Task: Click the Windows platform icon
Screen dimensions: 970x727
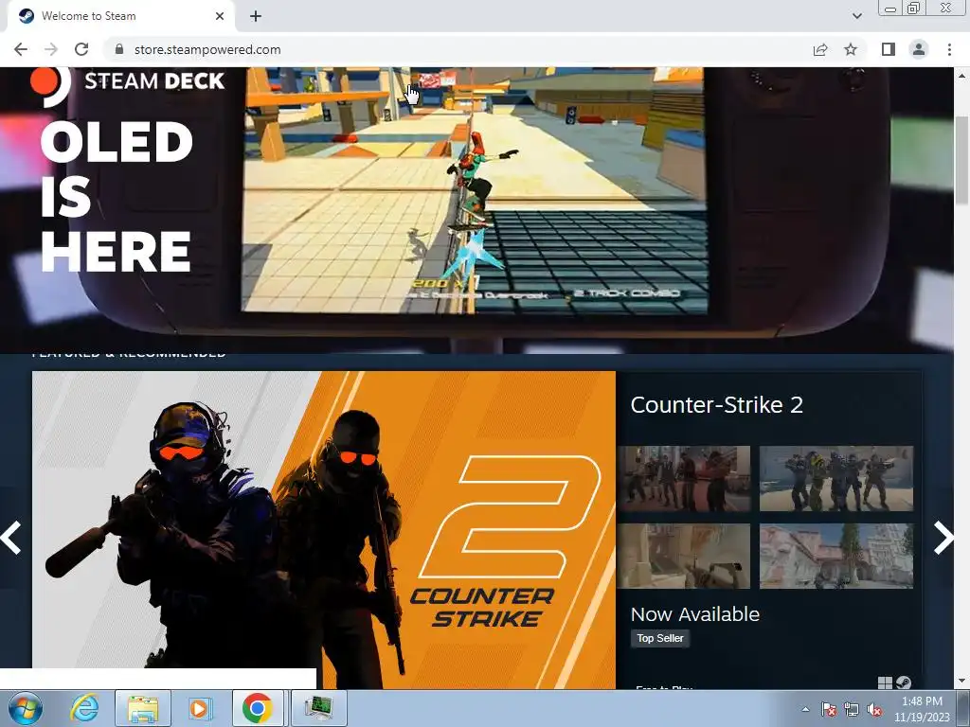Action: 885,683
